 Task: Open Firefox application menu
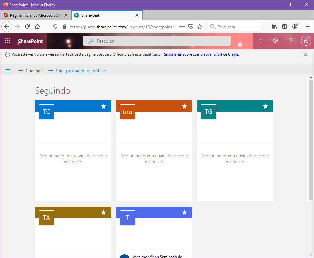[307, 27]
